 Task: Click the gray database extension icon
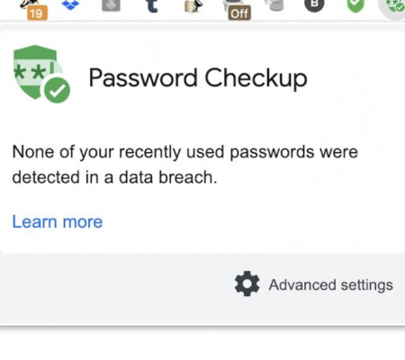(274, 5)
